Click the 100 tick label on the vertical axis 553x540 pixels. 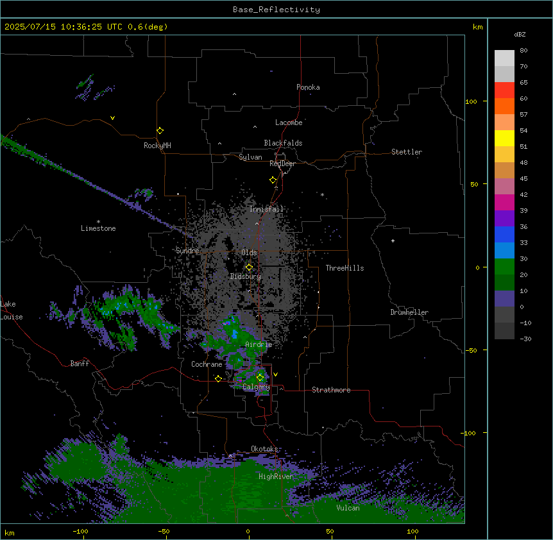pos(471,101)
